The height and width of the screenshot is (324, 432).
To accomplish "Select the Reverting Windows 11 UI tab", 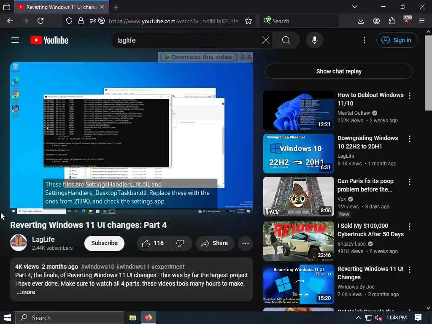I will click(61, 7).
